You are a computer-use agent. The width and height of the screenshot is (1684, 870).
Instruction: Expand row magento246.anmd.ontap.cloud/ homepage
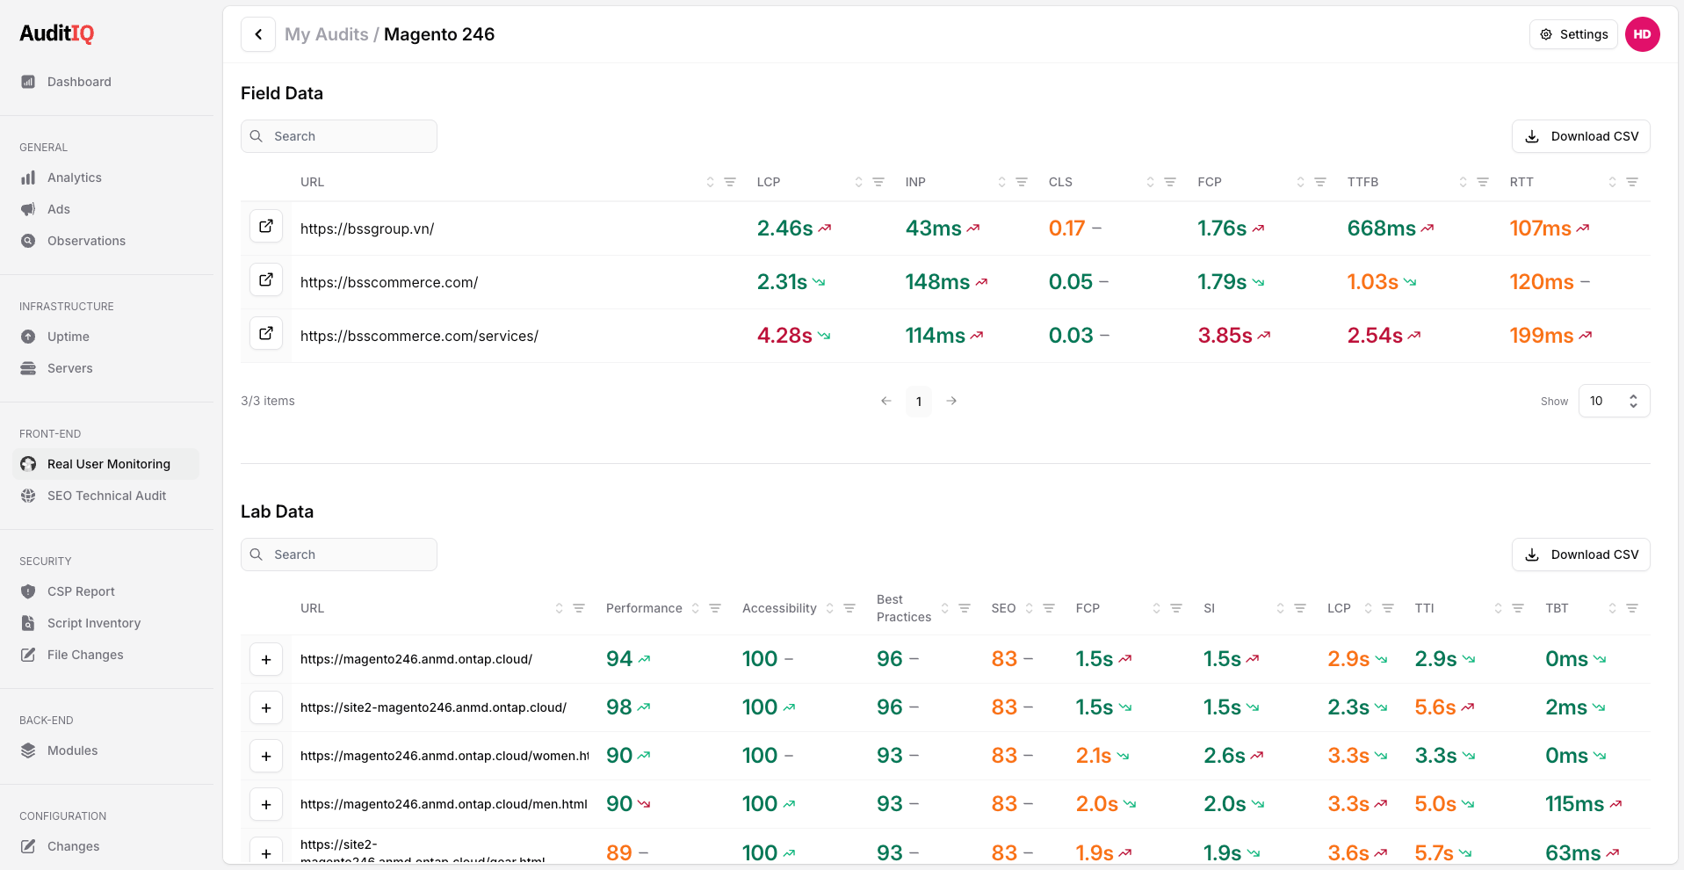tap(266, 660)
